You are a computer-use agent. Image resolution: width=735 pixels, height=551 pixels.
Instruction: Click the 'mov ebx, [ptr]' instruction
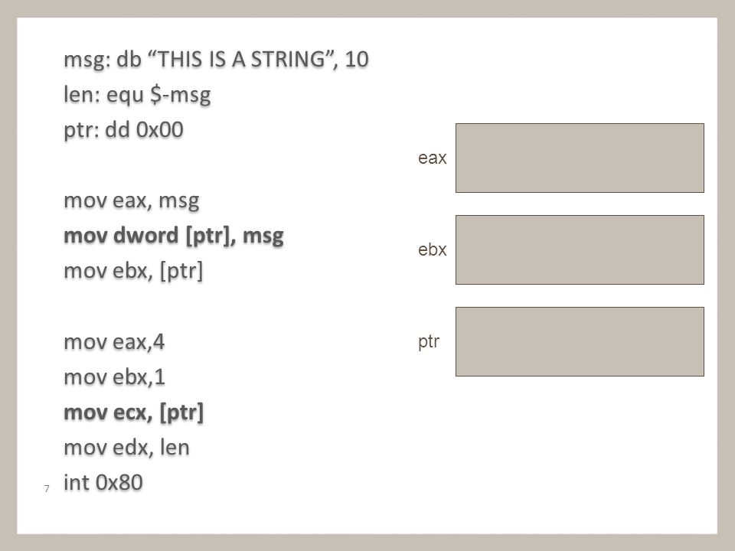(x=133, y=271)
